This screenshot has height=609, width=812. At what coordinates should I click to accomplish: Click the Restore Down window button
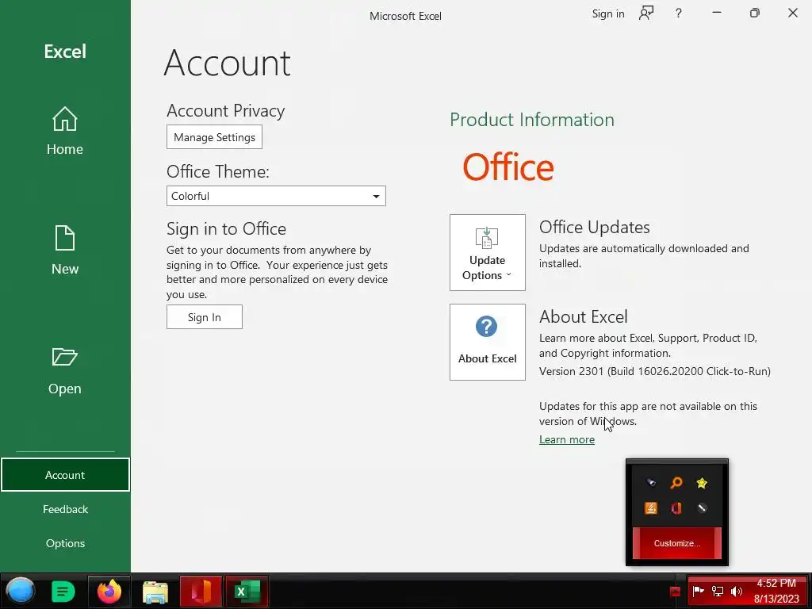click(755, 13)
